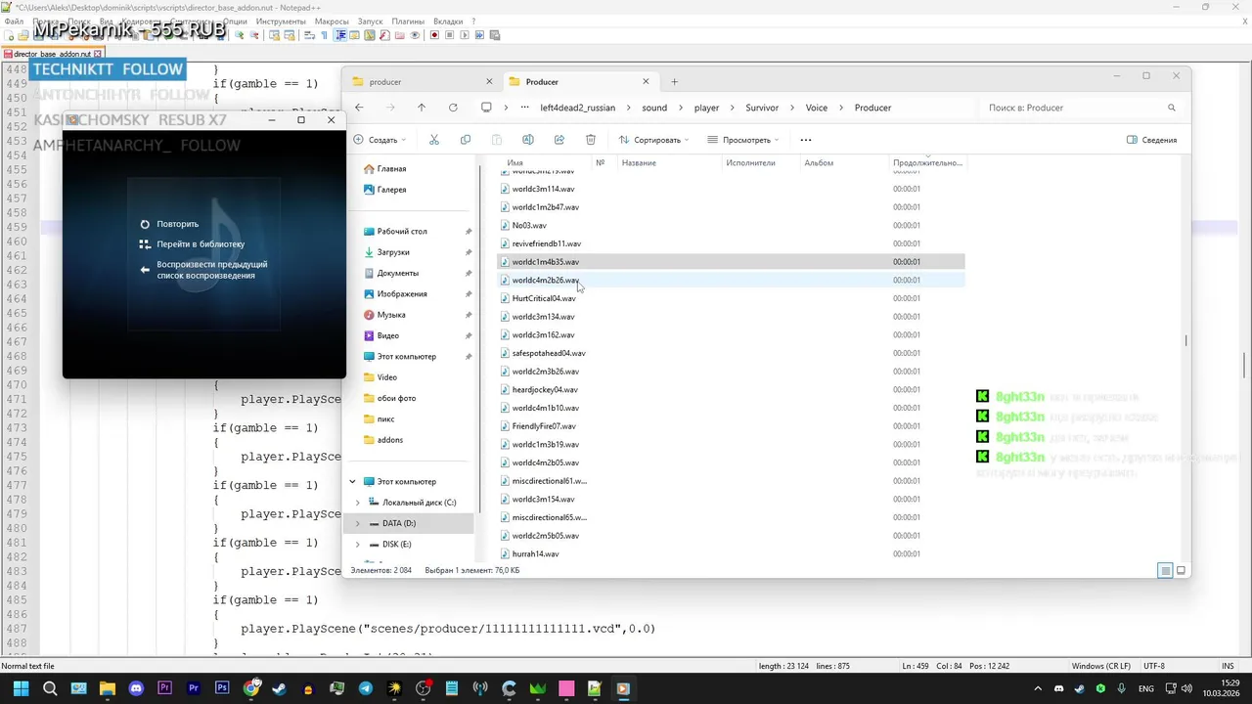The width and height of the screenshot is (1252, 704).
Task: Click Go to library (Перейти в библиотеку)
Action: 192,244
